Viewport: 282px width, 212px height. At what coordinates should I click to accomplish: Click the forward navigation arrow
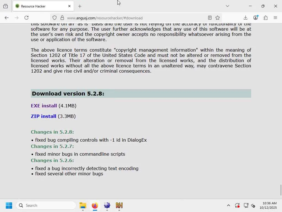[17, 18]
